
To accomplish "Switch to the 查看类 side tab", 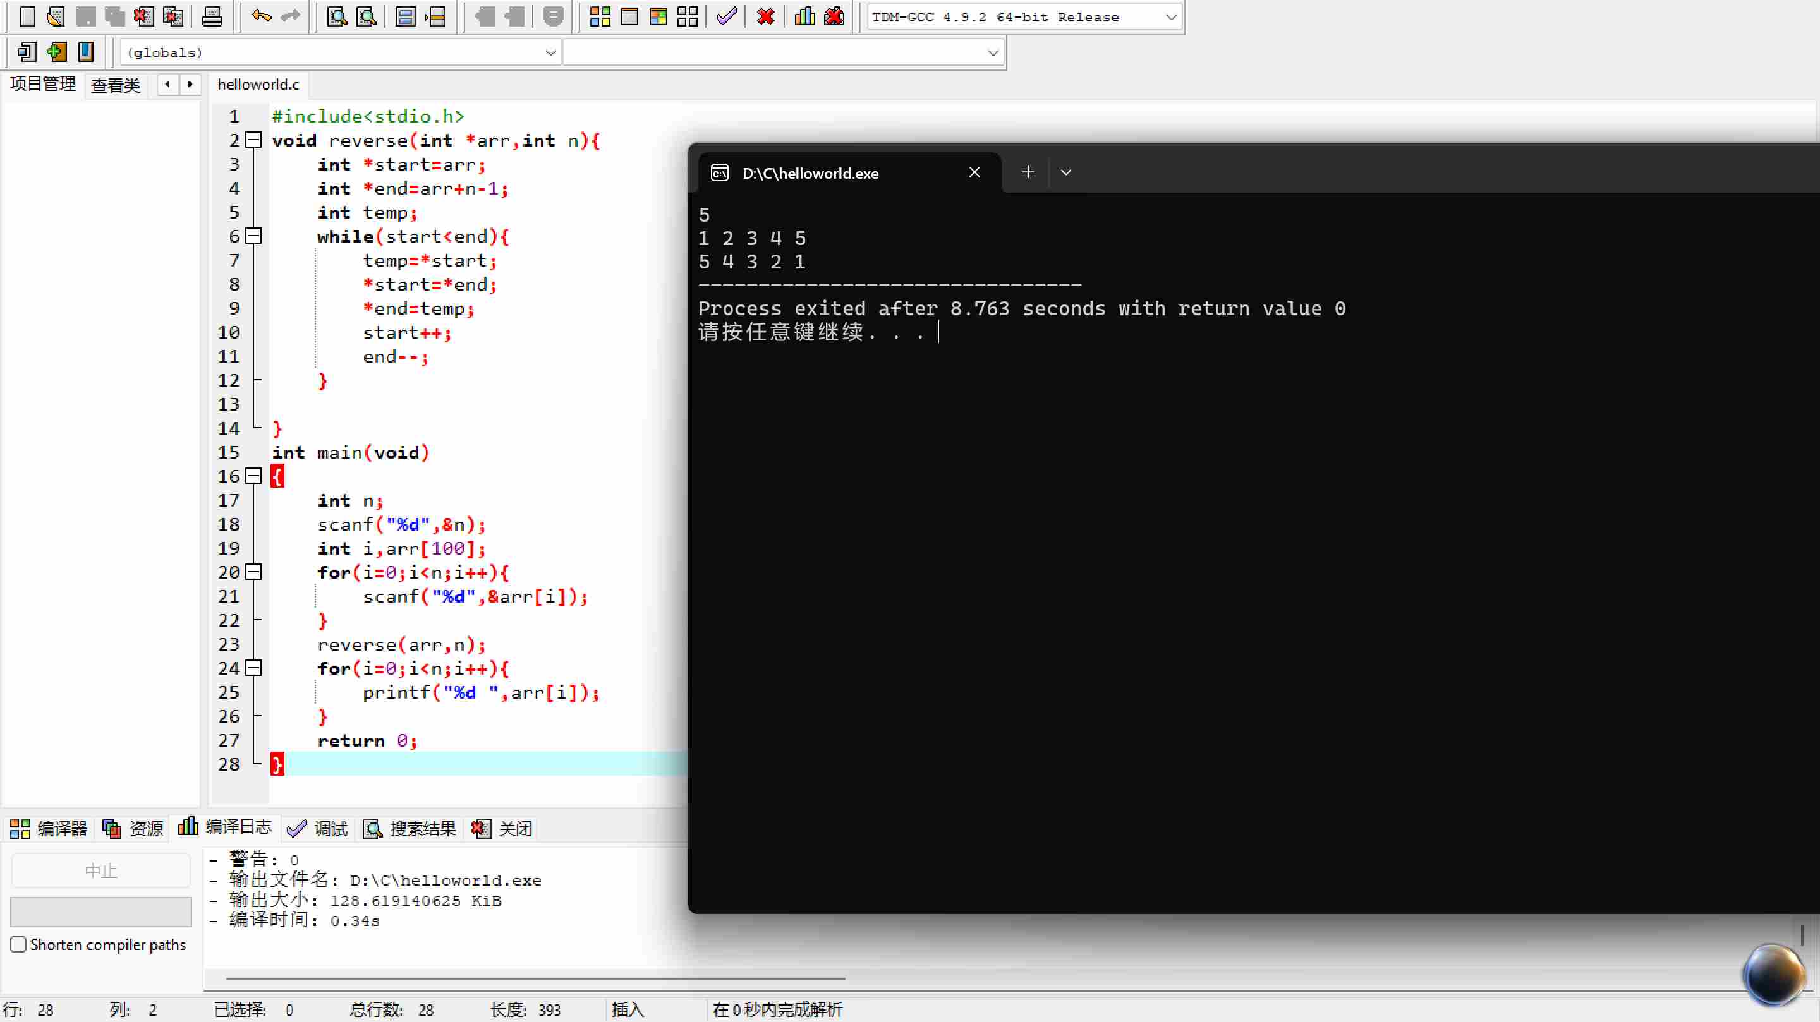I will (x=116, y=85).
